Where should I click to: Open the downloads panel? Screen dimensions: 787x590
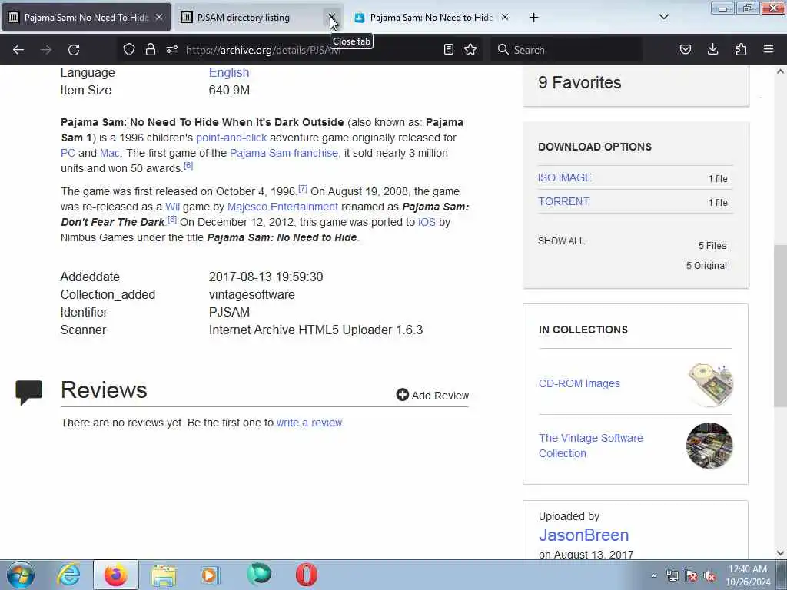(x=712, y=49)
